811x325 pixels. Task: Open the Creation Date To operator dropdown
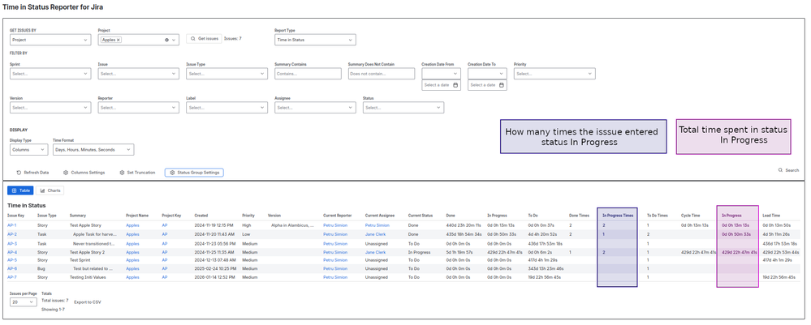click(487, 74)
